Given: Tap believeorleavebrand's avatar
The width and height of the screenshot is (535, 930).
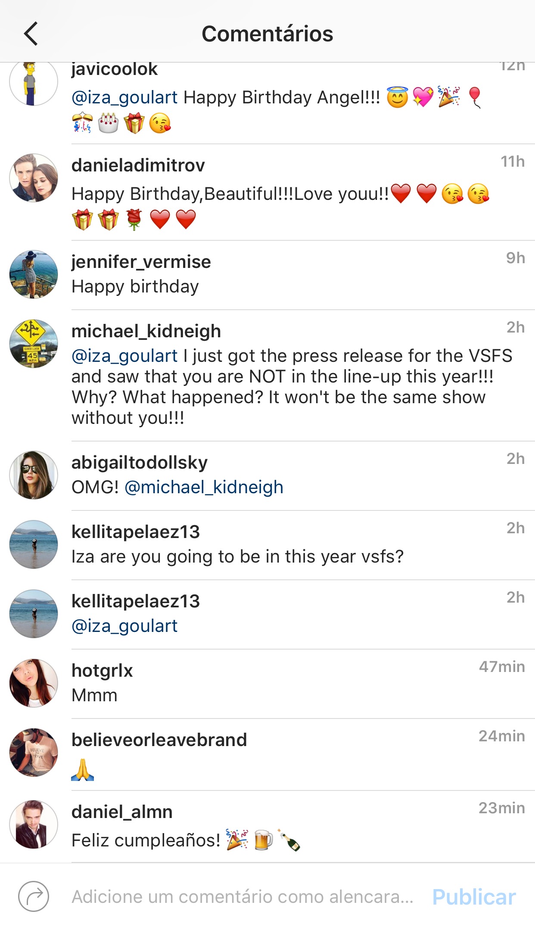Looking at the screenshot, I should 34,752.
